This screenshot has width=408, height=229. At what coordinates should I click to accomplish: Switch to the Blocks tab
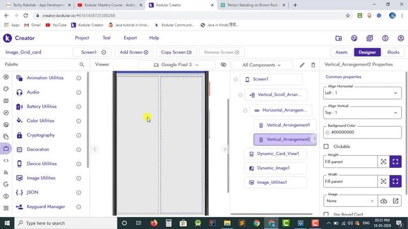393,52
